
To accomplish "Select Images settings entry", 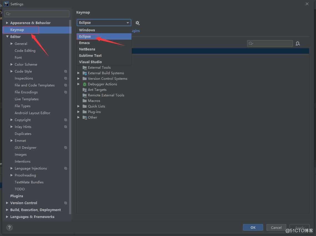I will 21,155.
